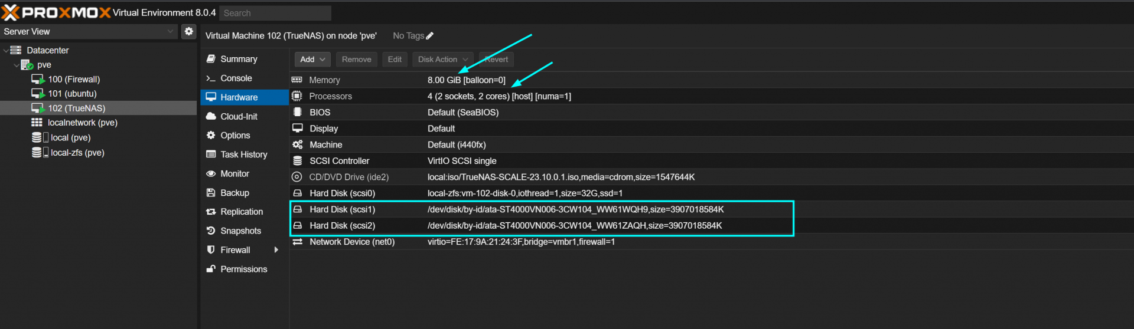Open the Options tab

[x=245, y=135]
